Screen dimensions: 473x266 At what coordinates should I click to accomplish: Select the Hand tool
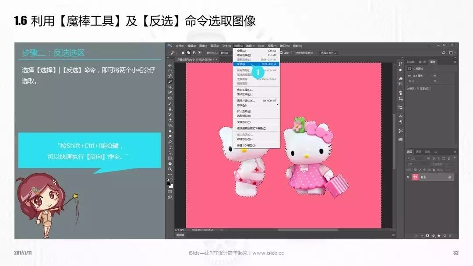point(170,164)
